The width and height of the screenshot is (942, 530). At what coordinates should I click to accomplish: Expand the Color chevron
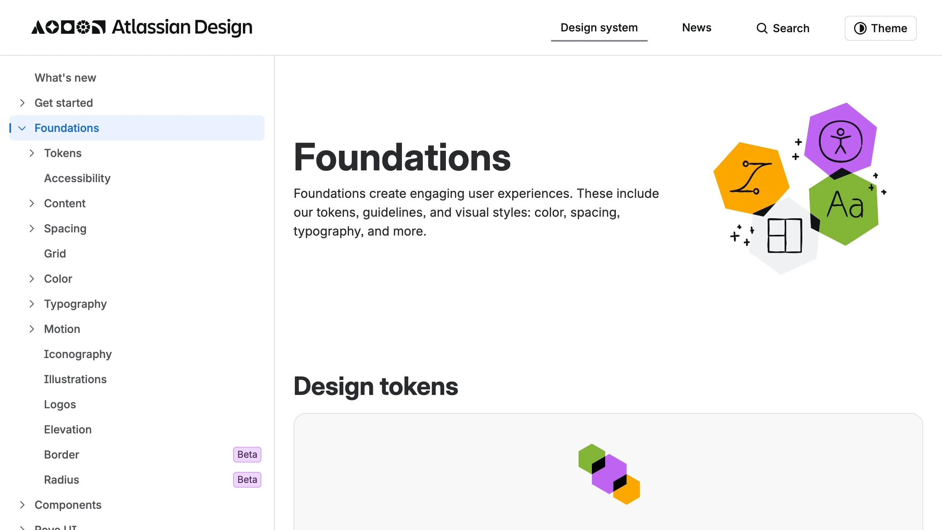(x=32, y=279)
